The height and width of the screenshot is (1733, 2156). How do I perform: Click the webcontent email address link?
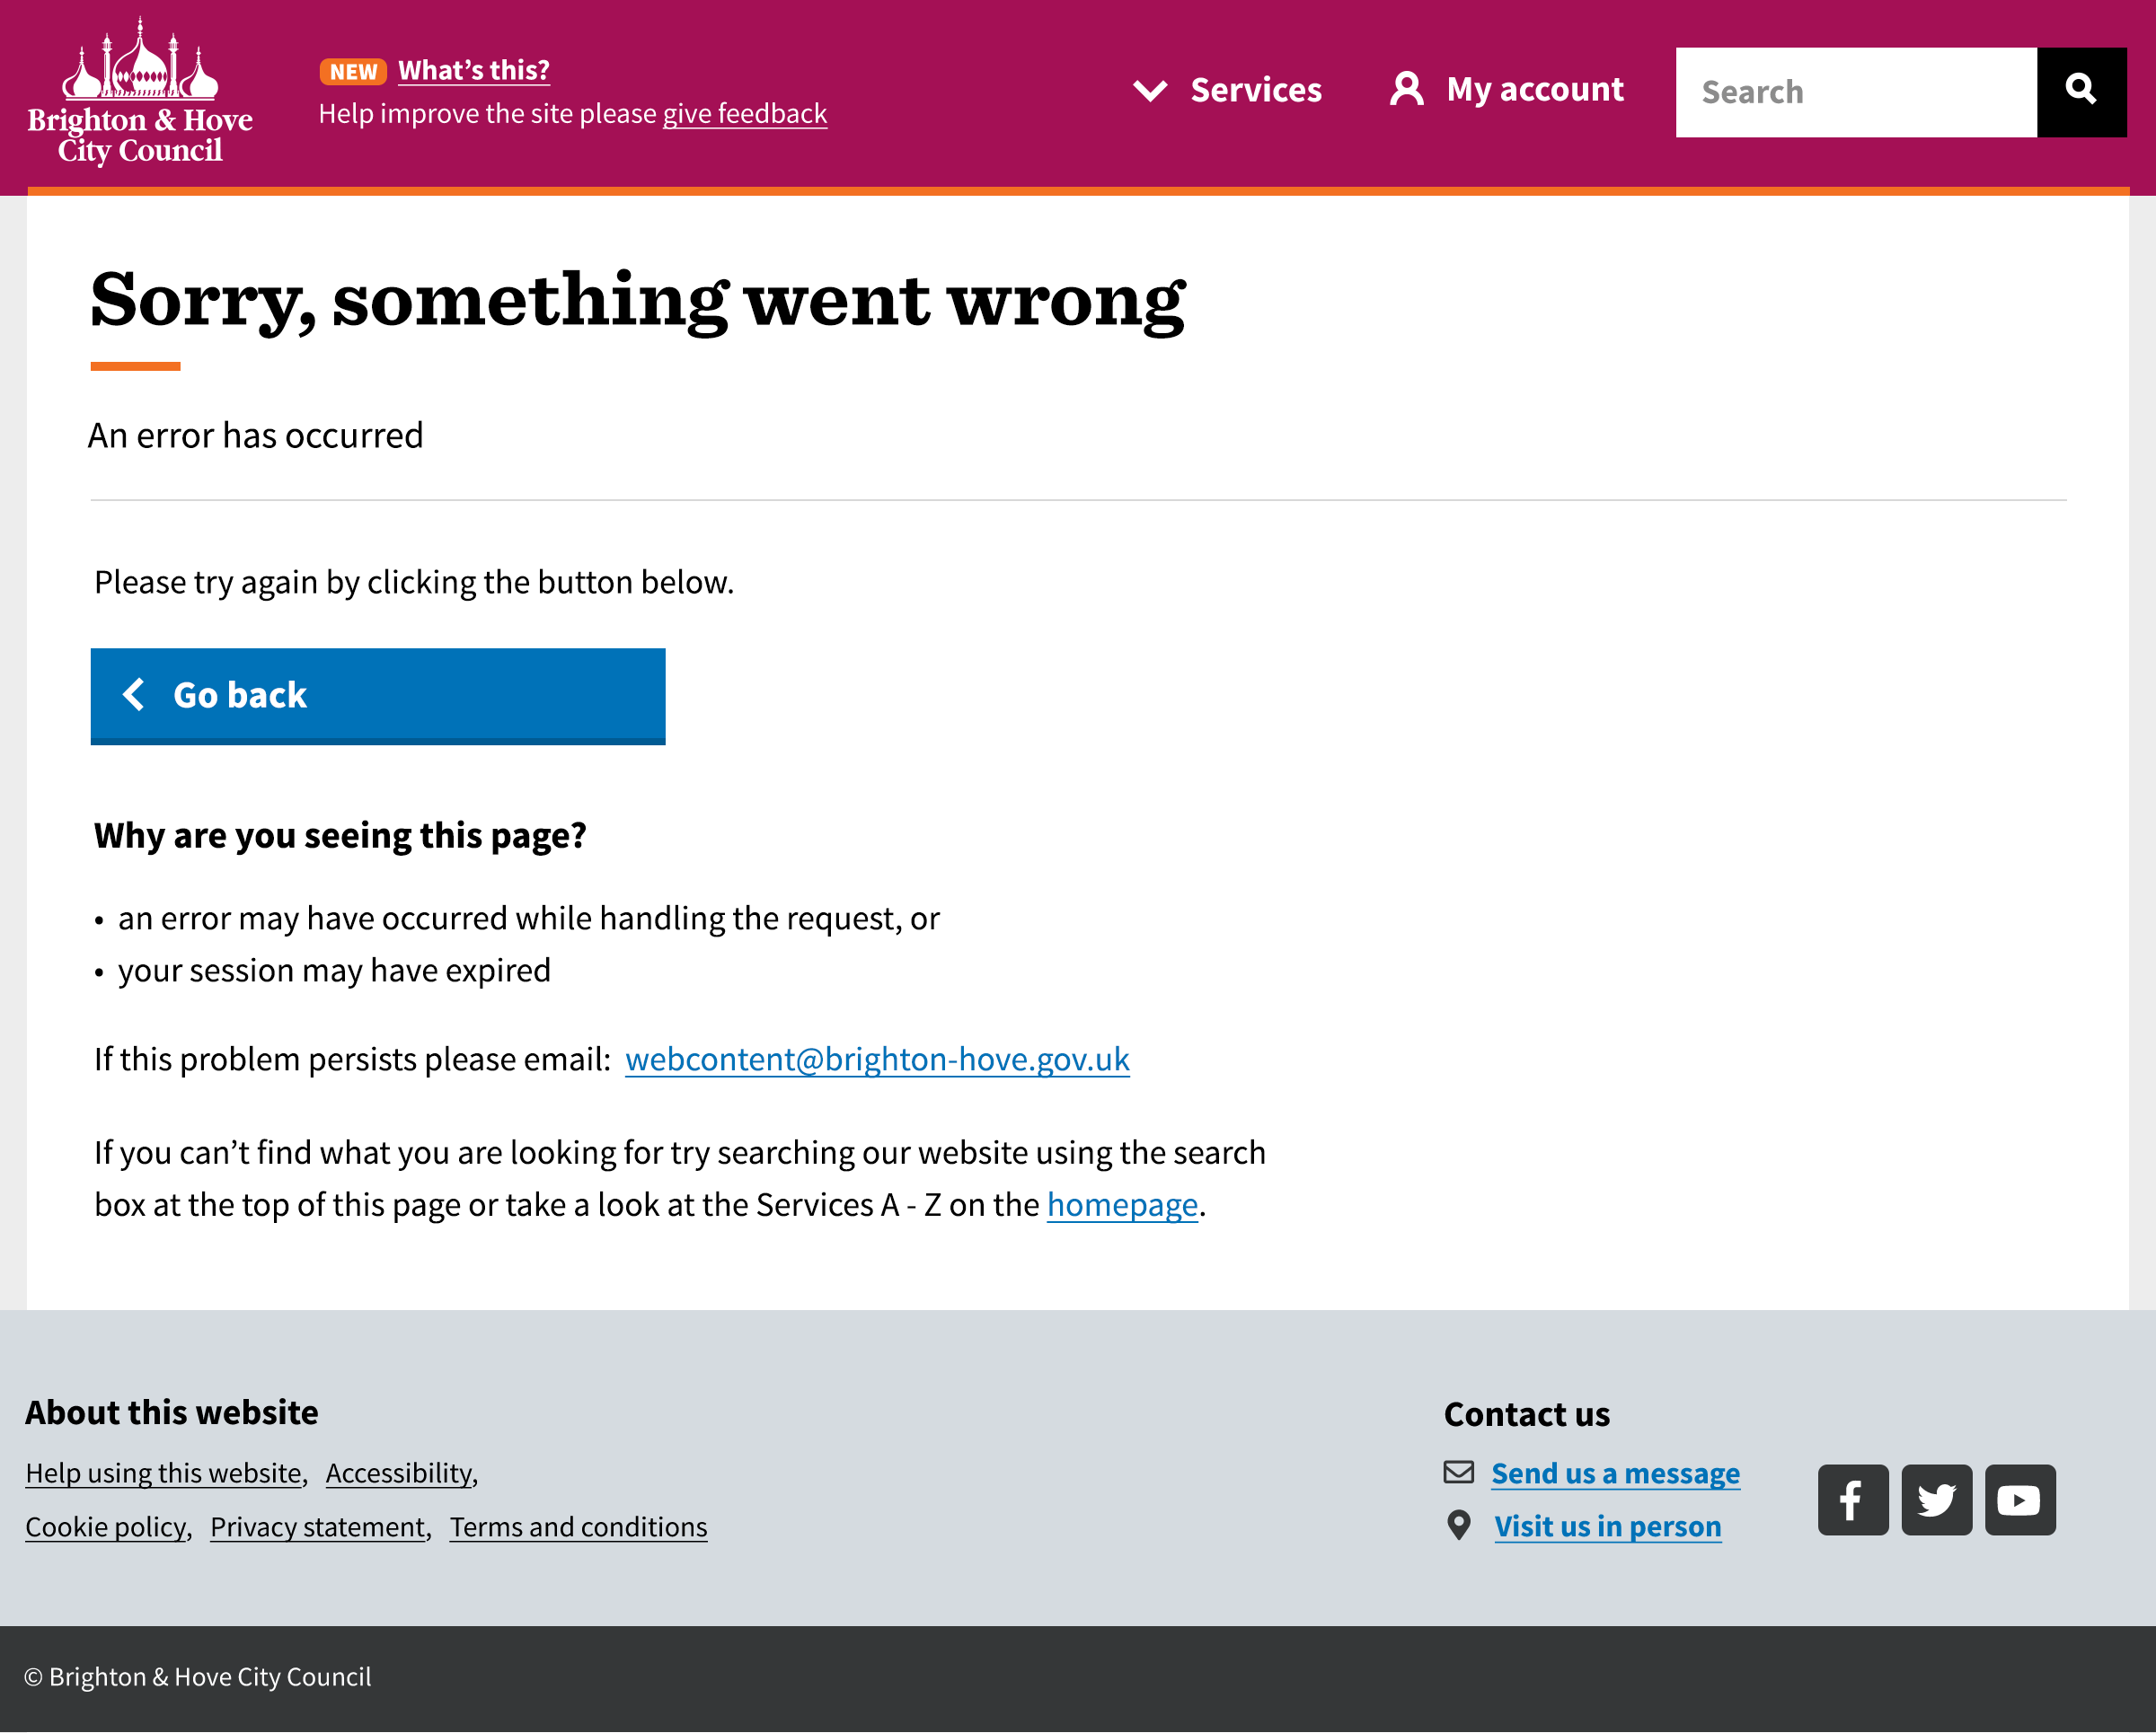coord(877,1060)
